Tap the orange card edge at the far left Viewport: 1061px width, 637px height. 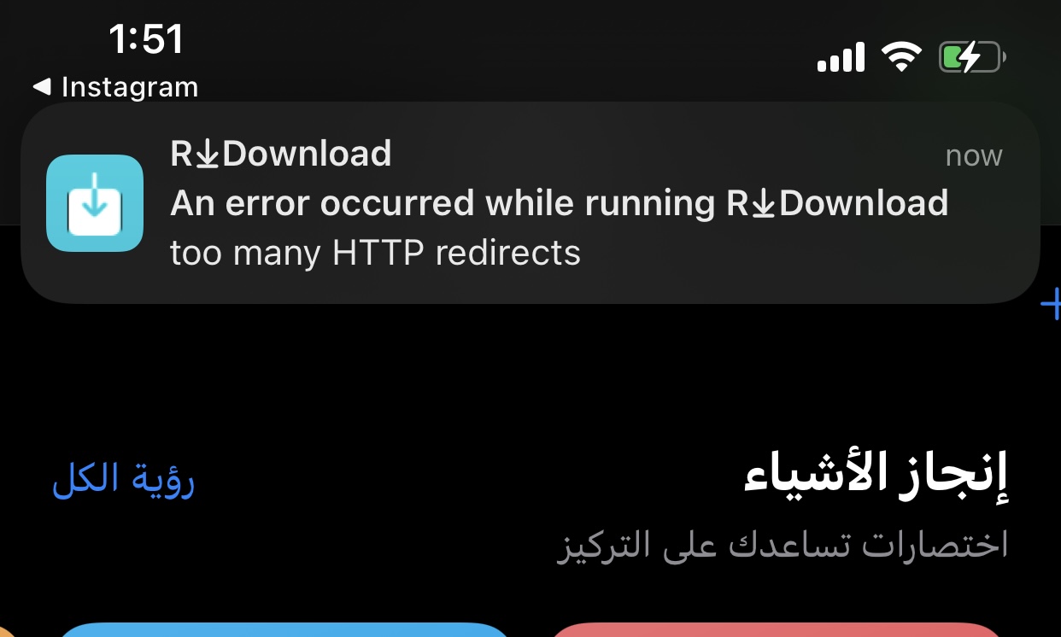(x=4, y=632)
